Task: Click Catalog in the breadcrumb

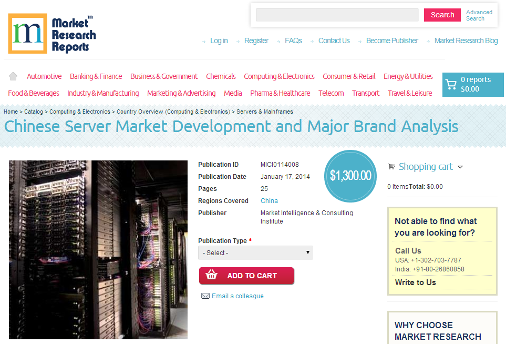Action: (34, 112)
